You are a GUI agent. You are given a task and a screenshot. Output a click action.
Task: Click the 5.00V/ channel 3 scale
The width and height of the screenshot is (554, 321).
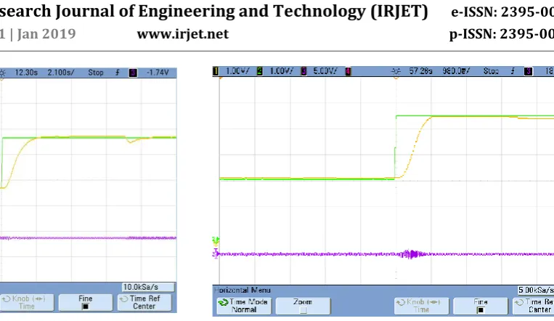pyautogui.click(x=325, y=71)
